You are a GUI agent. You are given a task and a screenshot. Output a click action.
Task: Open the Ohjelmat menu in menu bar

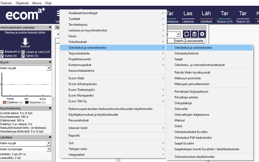pos(22,3)
